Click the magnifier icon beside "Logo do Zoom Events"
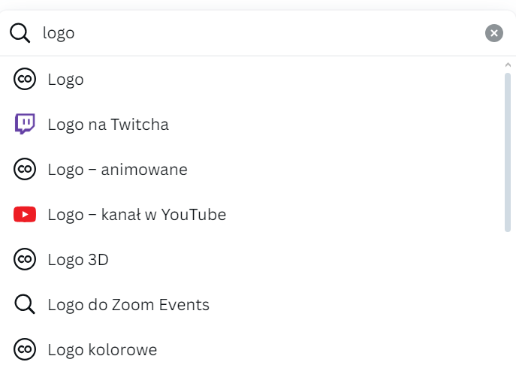This screenshot has height=365, width=516. pos(25,305)
